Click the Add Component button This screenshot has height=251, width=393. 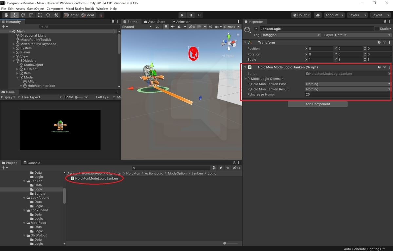pos(318,104)
